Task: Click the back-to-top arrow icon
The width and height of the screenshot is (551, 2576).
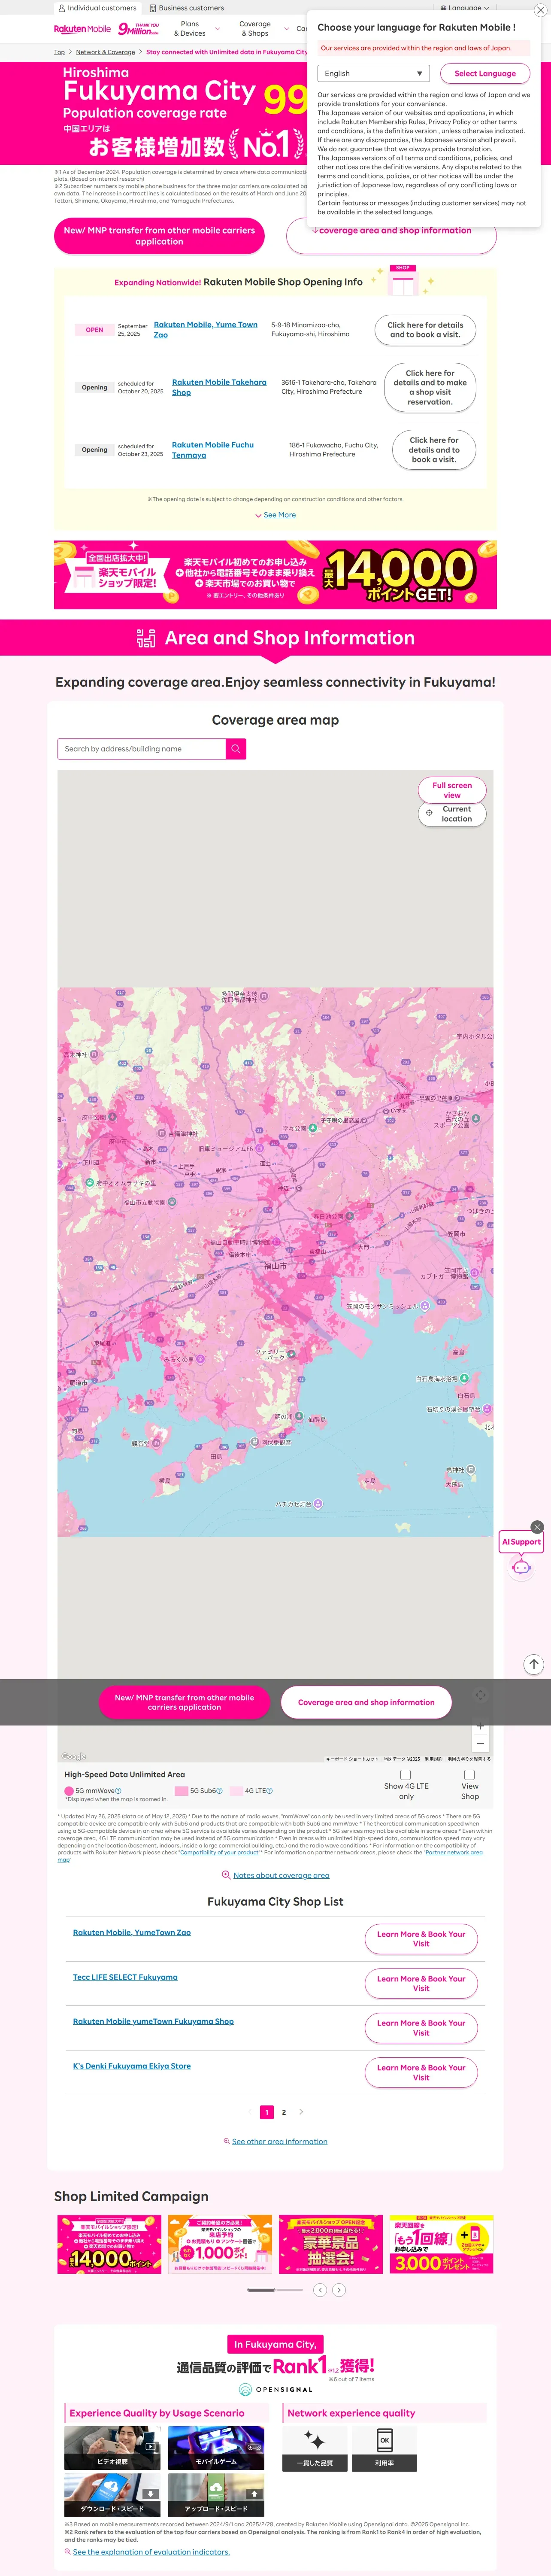Action: [x=534, y=1664]
